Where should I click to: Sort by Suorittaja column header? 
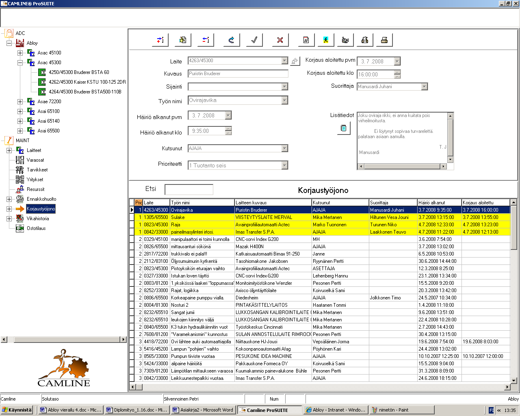[x=393, y=202]
